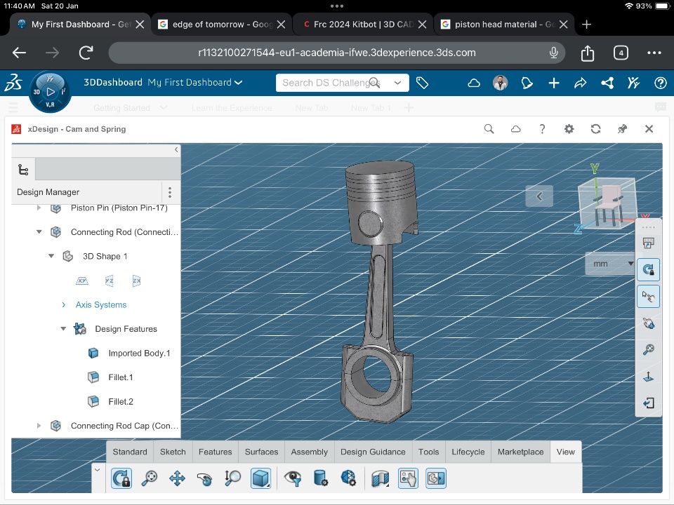Click the section view icon in bottom toolbar
This screenshot has height=505, width=674.
(x=380, y=479)
